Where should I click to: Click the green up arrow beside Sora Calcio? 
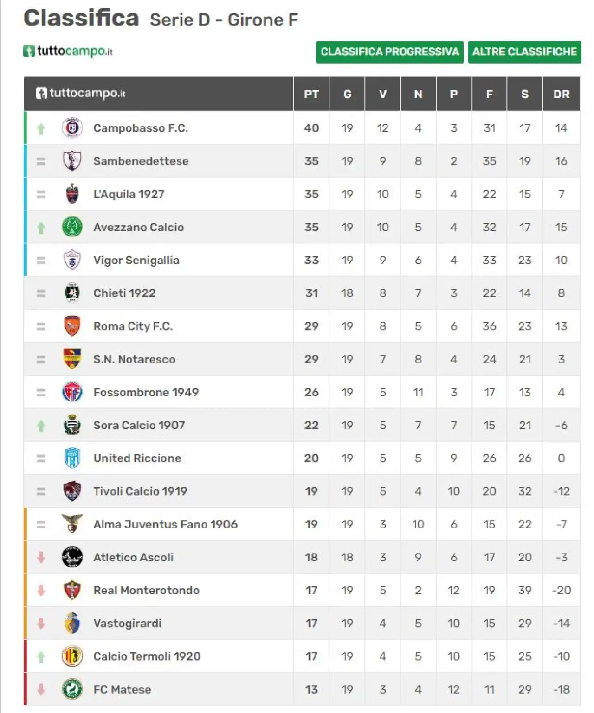[x=41, y=426]
